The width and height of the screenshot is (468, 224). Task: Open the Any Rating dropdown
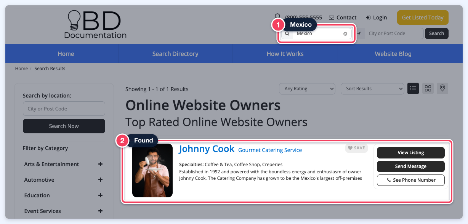click(307, 89)
